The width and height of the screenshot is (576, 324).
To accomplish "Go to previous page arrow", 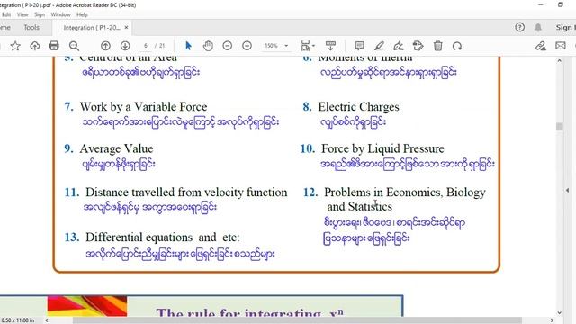I will tap(105, 46).
